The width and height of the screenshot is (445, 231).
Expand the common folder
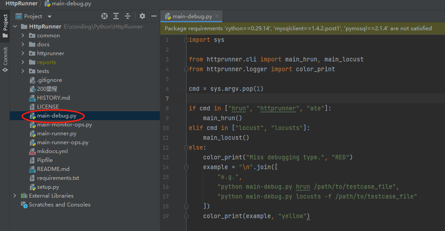(23, 36)
